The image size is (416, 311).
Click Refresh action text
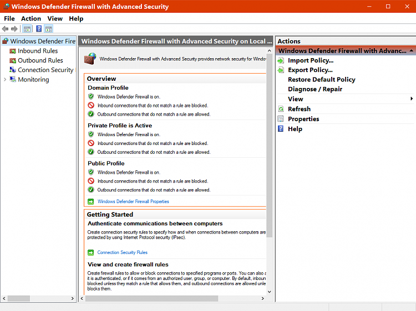click(x=300, y=109)
